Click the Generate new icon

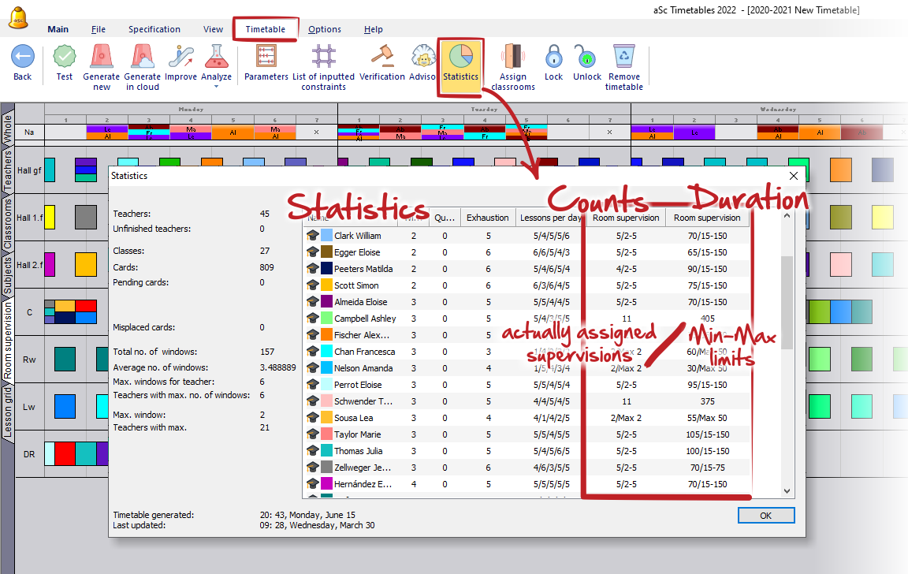(x=102, y=57)
